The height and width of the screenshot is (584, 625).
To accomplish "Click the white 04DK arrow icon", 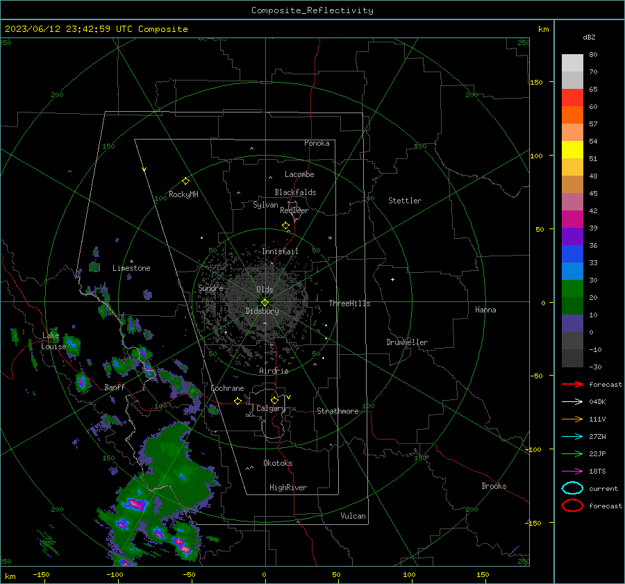I will tap(572, 401).
